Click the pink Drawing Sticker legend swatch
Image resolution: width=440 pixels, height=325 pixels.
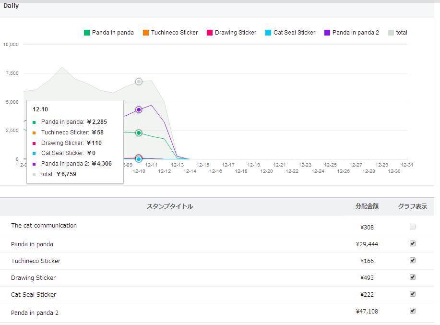point(210,33)
